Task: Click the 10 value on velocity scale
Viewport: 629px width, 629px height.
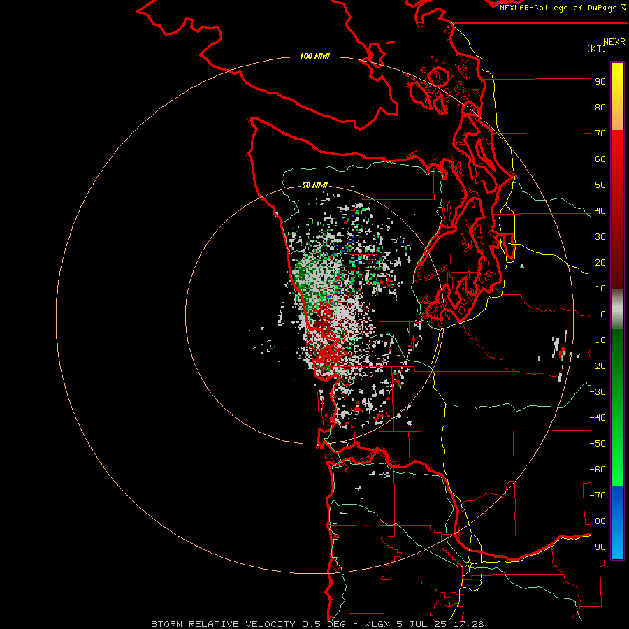Action: (x=600, y=289)
